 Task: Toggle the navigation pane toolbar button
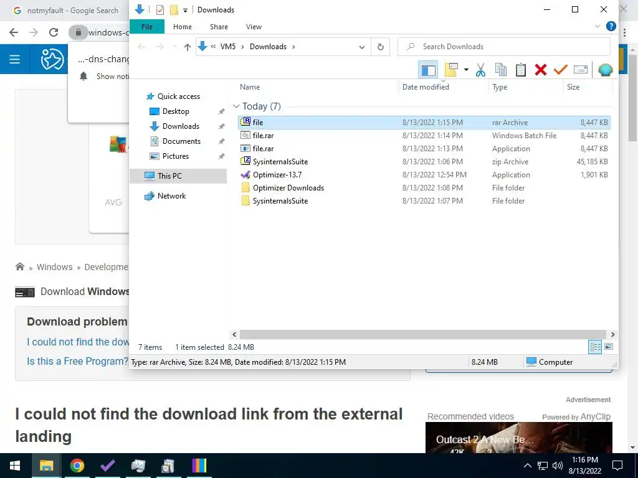tap(428, 70)
